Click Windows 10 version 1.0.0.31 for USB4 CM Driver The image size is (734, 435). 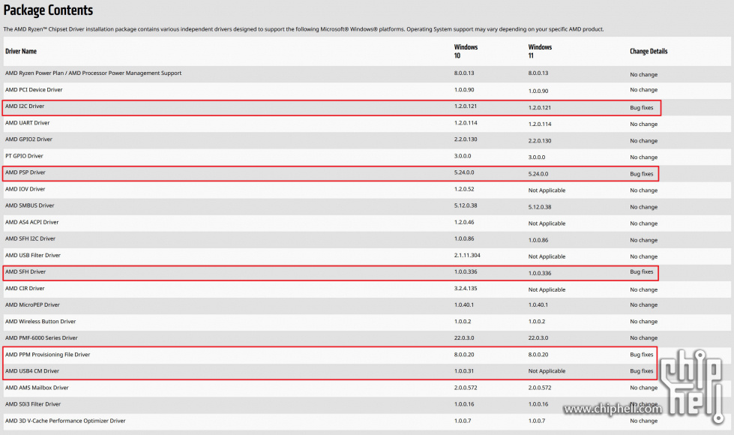tap(464, 370)
